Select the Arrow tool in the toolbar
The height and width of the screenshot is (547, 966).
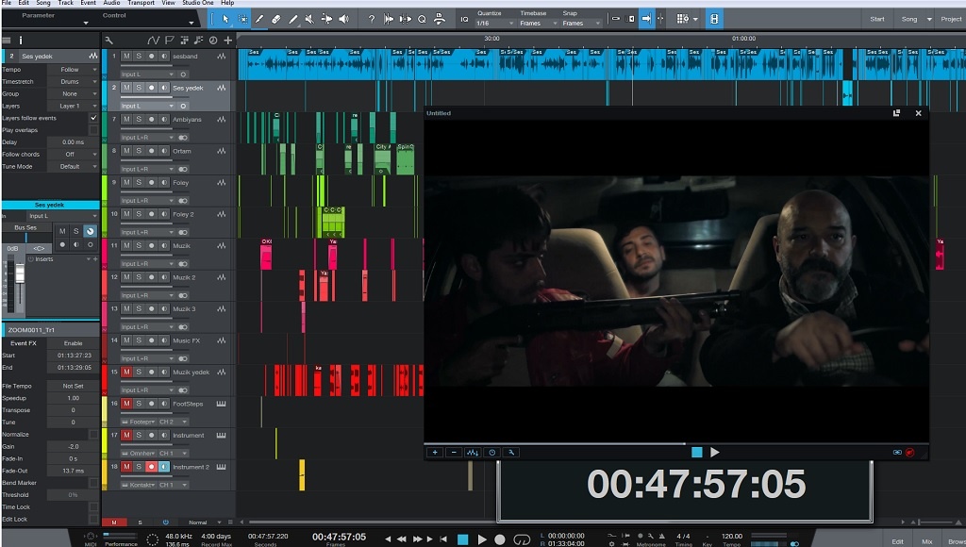tap(225, 19)
